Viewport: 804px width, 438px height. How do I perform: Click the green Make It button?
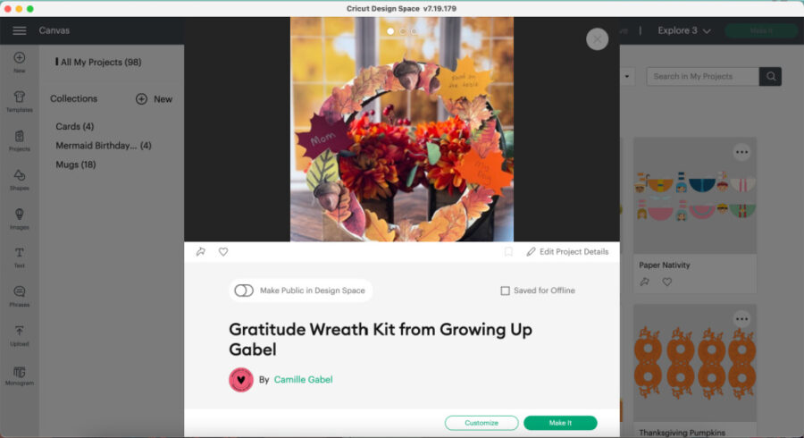[560, 423]
